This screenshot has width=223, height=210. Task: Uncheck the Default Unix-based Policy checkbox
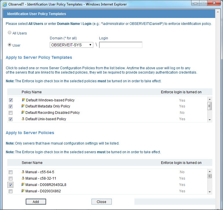pos(11,119)
